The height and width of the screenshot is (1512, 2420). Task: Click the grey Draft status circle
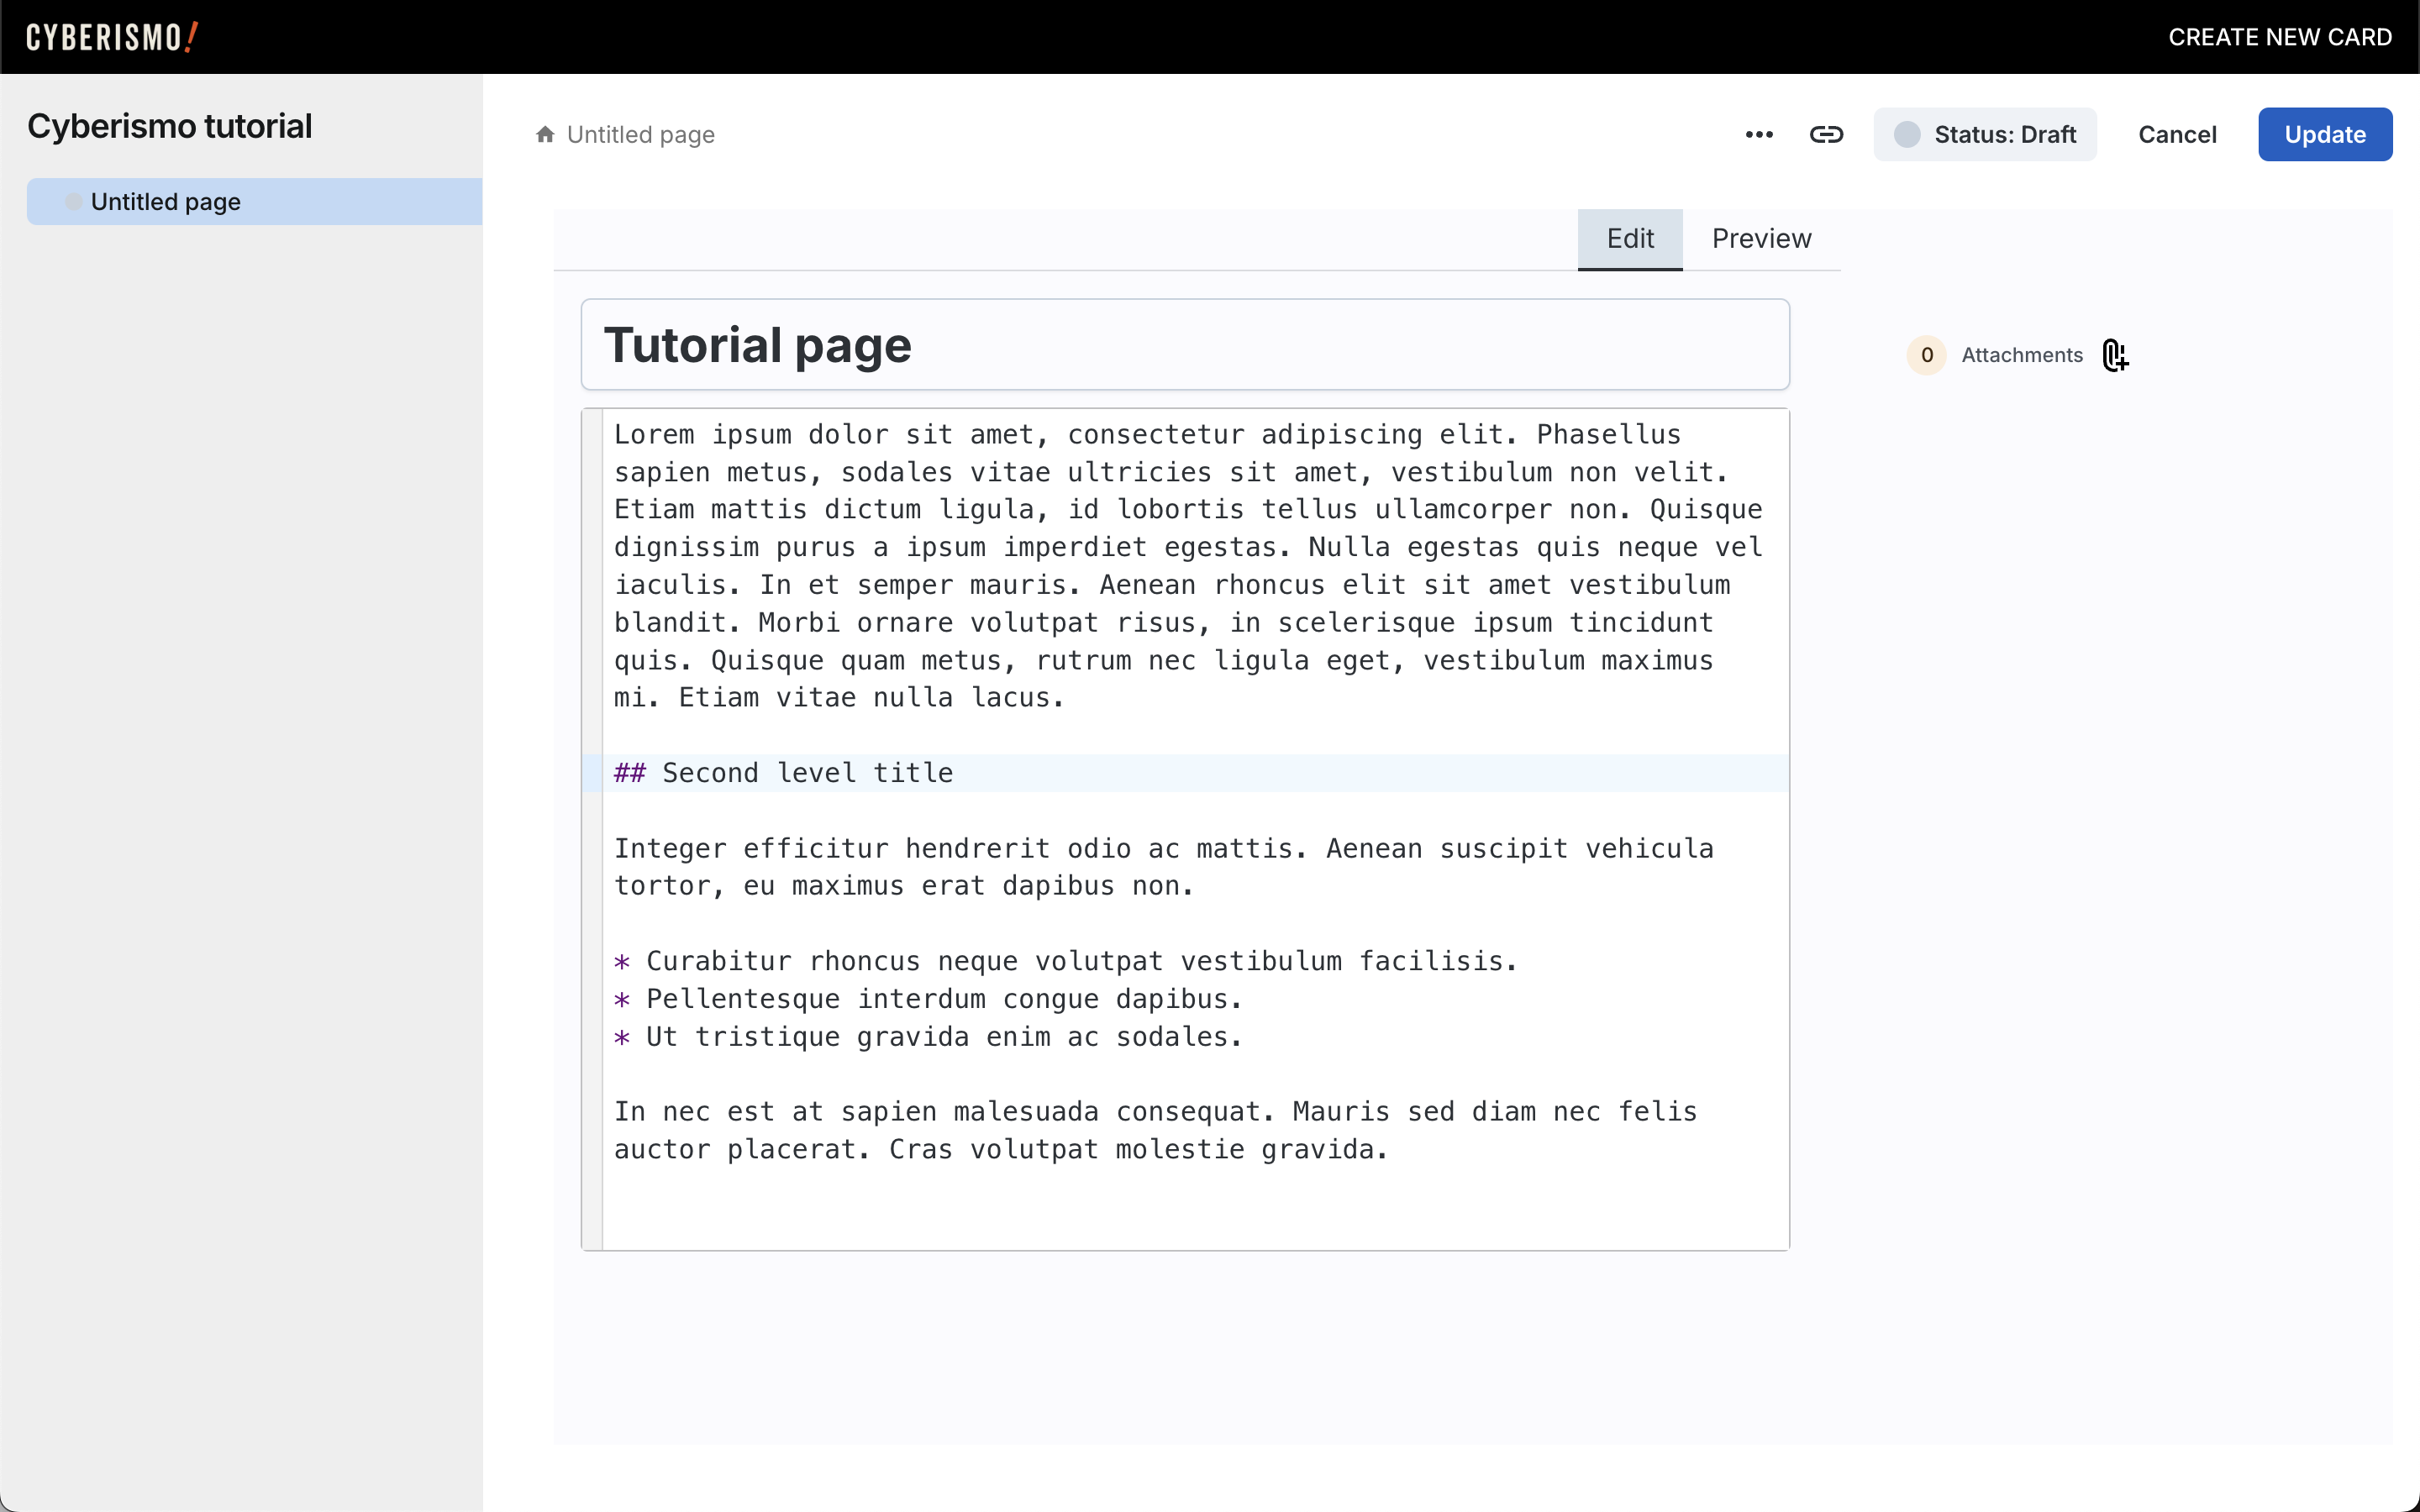(1907, 134)
